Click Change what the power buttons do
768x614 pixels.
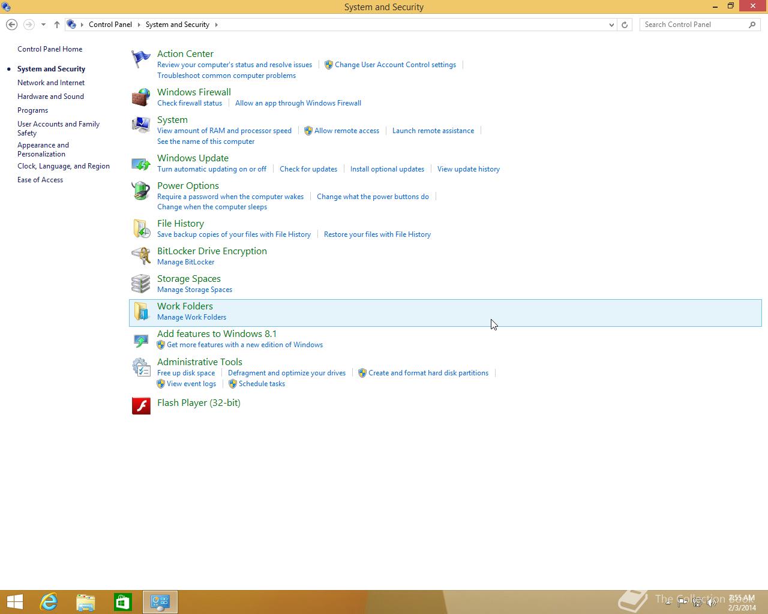tap(373, 197)
